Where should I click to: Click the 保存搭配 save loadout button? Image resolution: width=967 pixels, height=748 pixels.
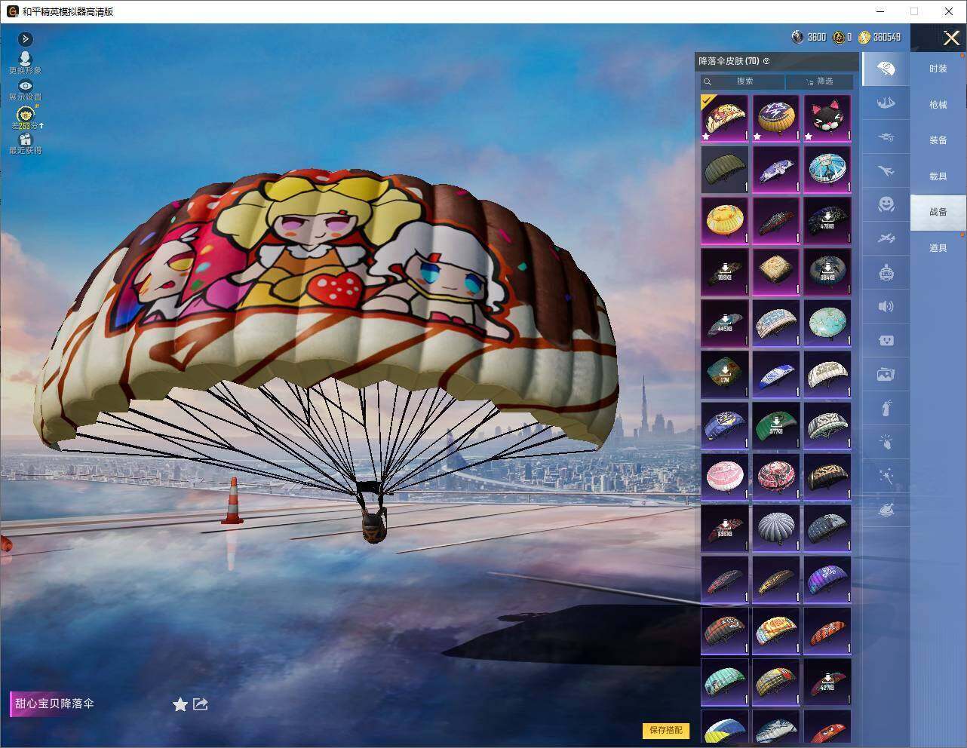666,730
